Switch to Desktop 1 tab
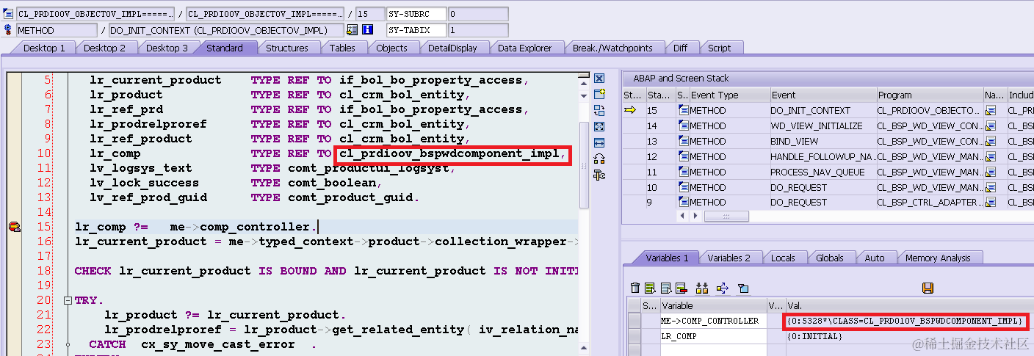The image size is (1034, 356). pos(44,48)
